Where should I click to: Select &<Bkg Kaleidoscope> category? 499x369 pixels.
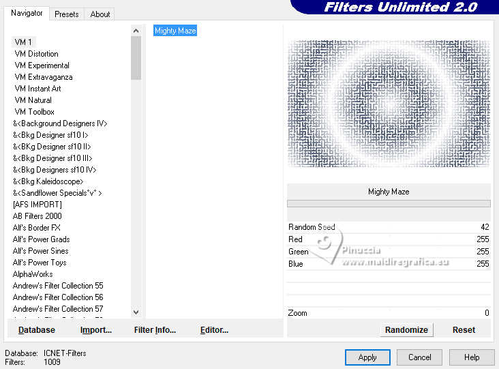[48, 181]
